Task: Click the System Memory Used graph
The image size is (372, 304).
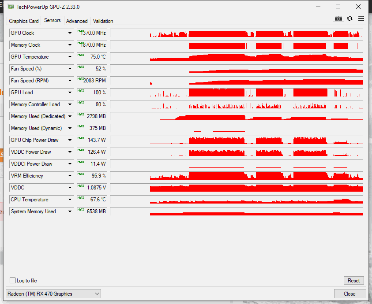Action: coord(237,211)
